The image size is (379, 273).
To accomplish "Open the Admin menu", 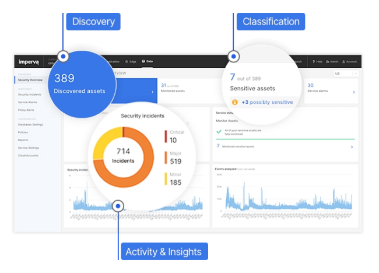I will tap(332, 62).
